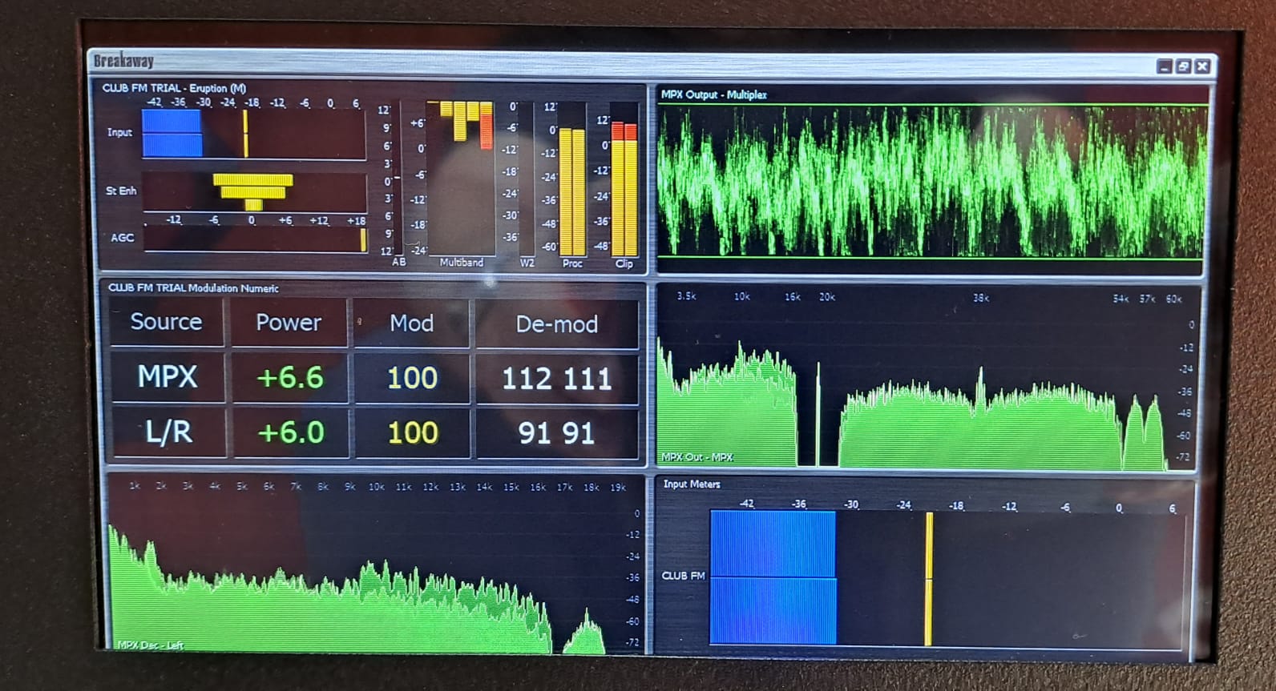The height and width of the screenshot is (691, 1276).
Task: Select the L/R source row label
Action: click(168, 432)
